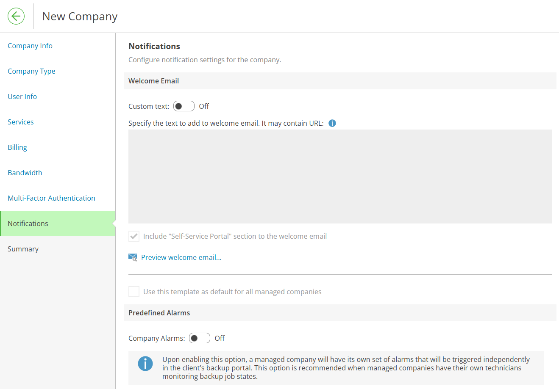Screen dimensions: 559x389
Task: Click the Off label next to Custom text
Action: pyautogui.click(x=204, y=106)
